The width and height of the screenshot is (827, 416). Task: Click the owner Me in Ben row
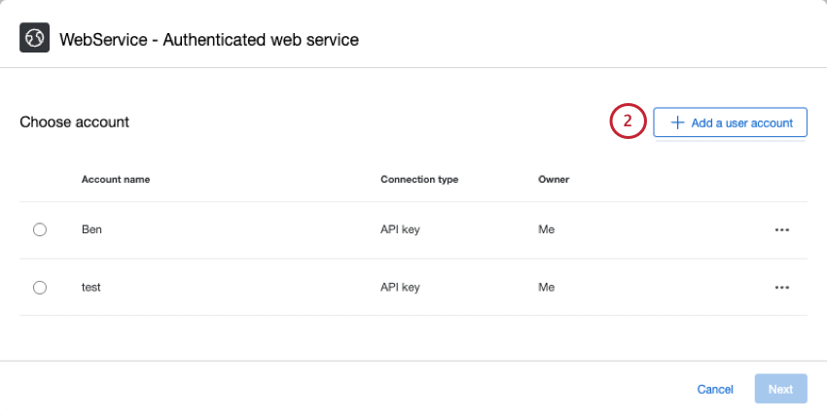tap(546, 230)
